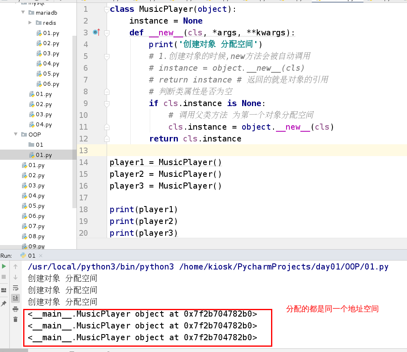This screenshot has height=352, width=407.
Task: Collapse the if-block fold marker on line 9
Action: pos(107,104)
